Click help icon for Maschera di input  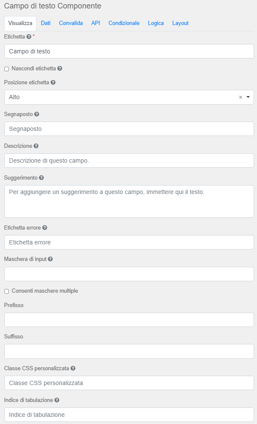coord(50,259)
